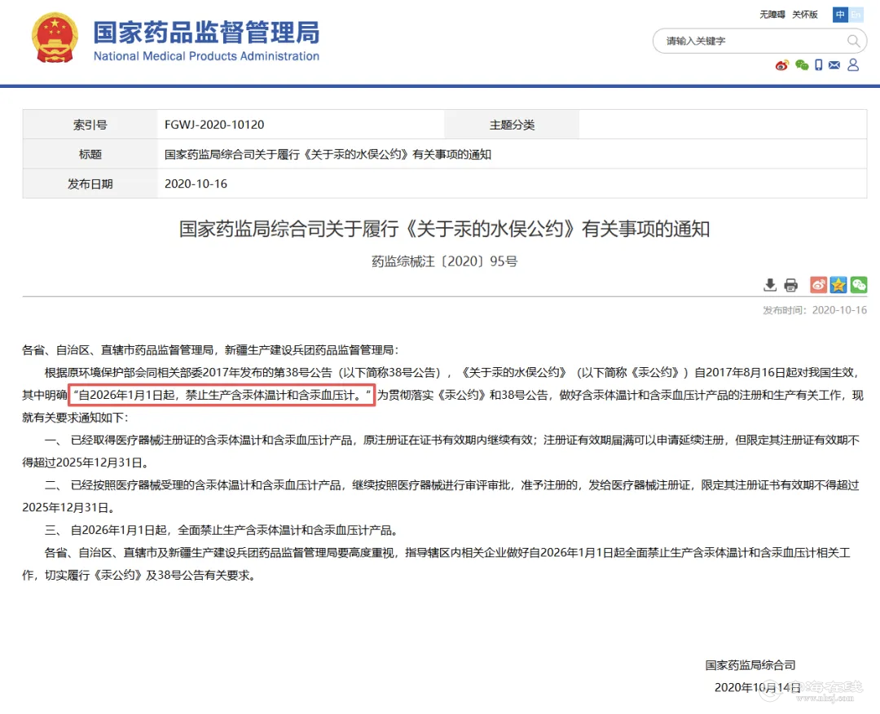Switch to 关怀版 care mode
This screenshot has height=714, width=880.
coord(805,15)
